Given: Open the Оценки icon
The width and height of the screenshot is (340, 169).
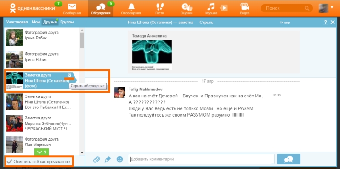Looking at the screenshot, I should tap(187, 7).
